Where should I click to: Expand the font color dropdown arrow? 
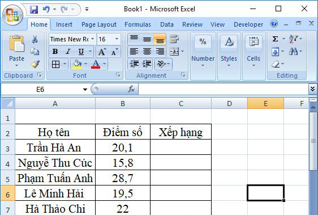[105, 64]
